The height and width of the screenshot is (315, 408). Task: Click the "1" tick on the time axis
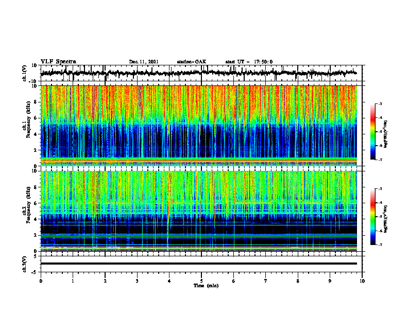coord(73,281)
